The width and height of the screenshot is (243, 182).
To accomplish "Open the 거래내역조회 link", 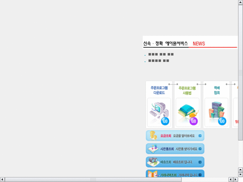I will click(x=168, y=175).
